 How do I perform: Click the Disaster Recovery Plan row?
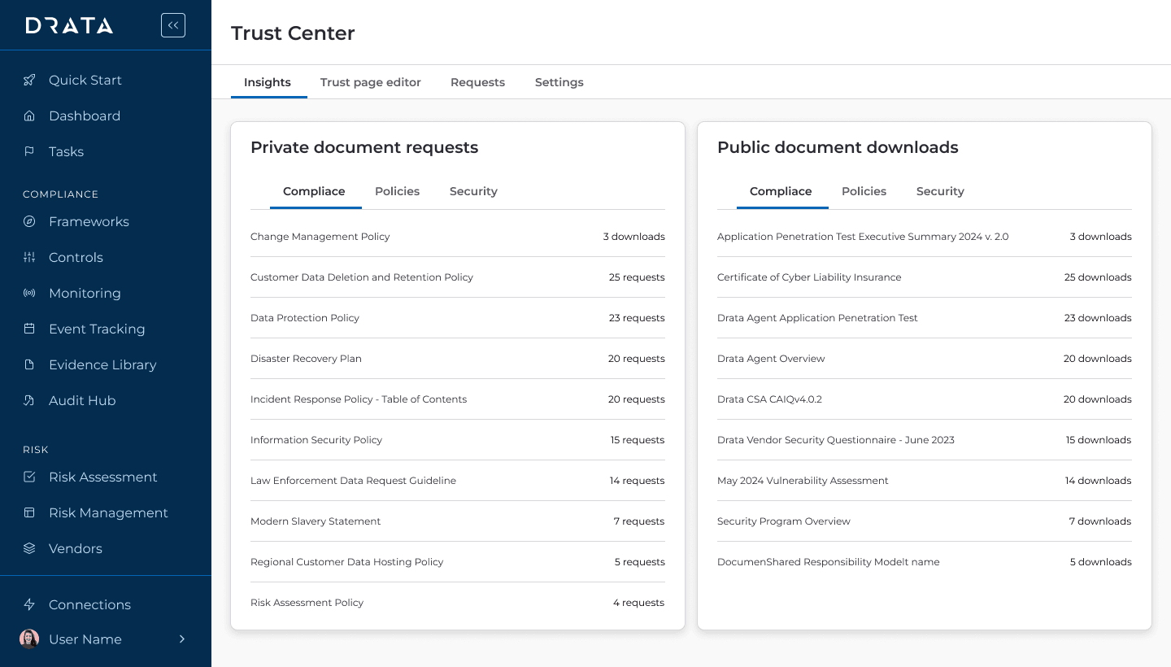click(306, 359)
